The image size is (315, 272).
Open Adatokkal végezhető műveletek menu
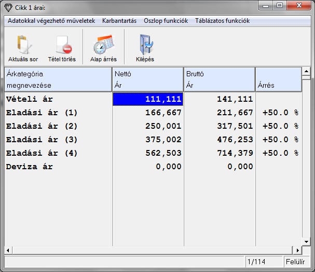(51, 21)
